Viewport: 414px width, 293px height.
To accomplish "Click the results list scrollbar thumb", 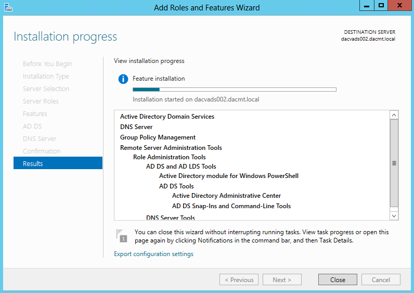I will pos(394,163).
